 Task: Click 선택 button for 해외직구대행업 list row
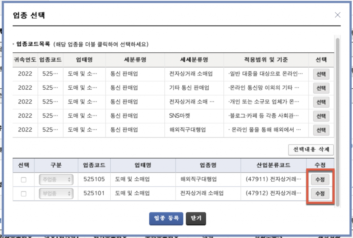tap(321, 130)
